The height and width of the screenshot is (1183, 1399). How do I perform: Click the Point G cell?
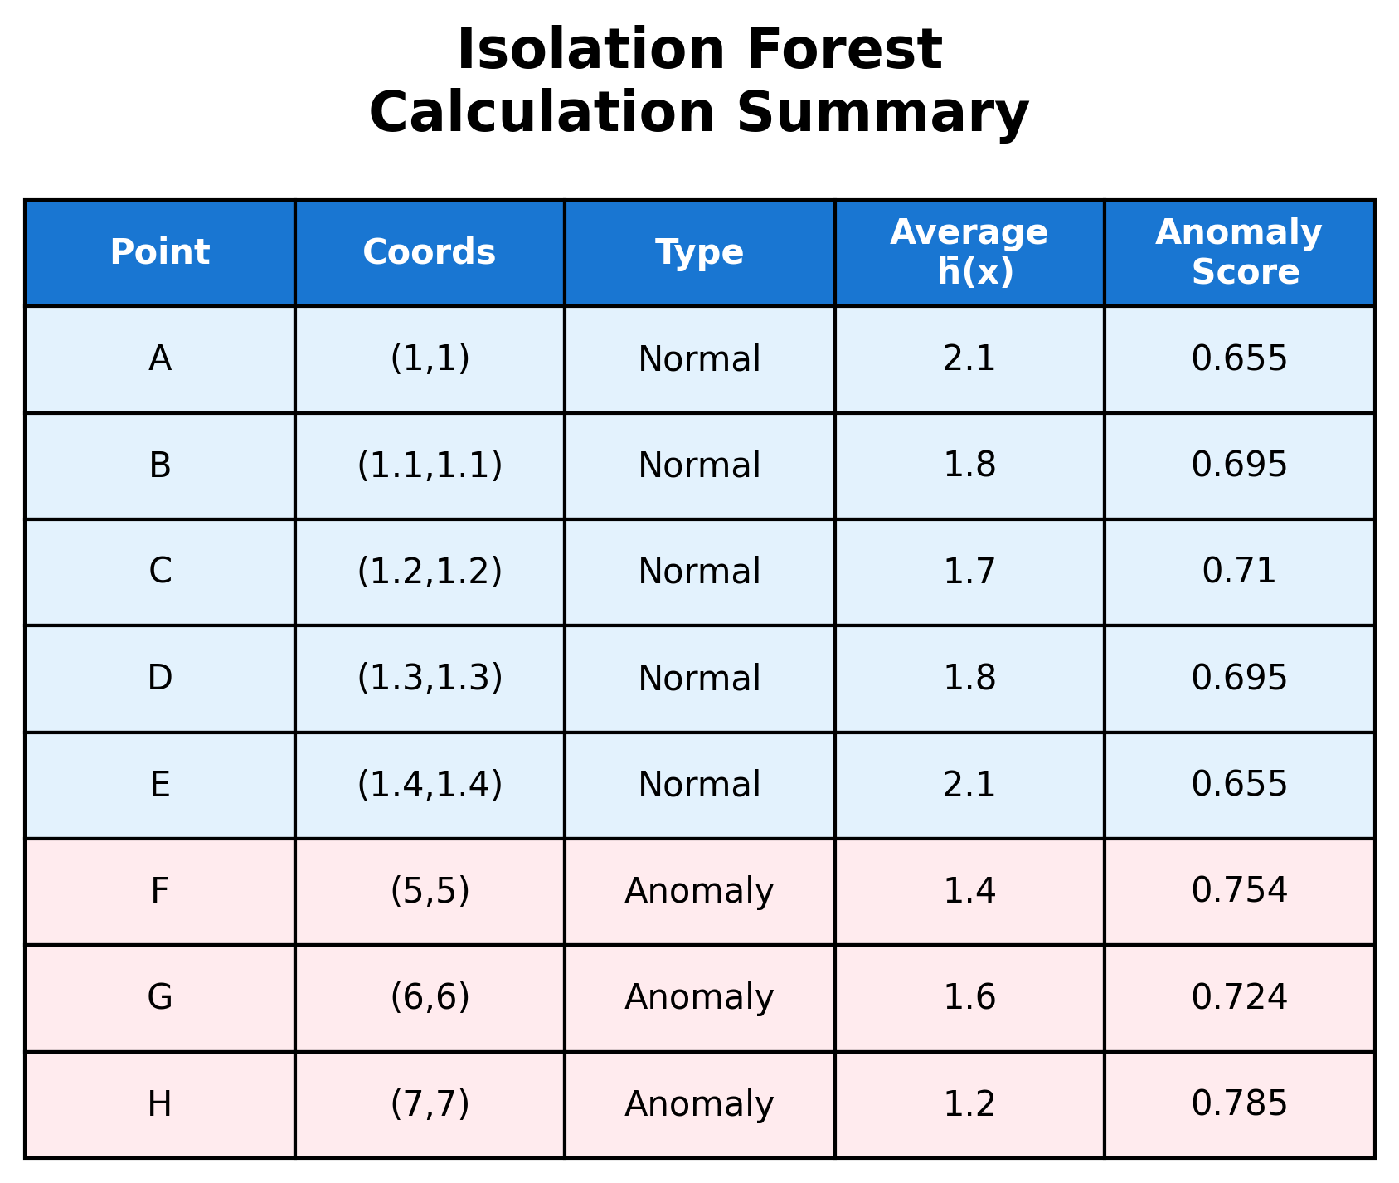pos(160,998)
